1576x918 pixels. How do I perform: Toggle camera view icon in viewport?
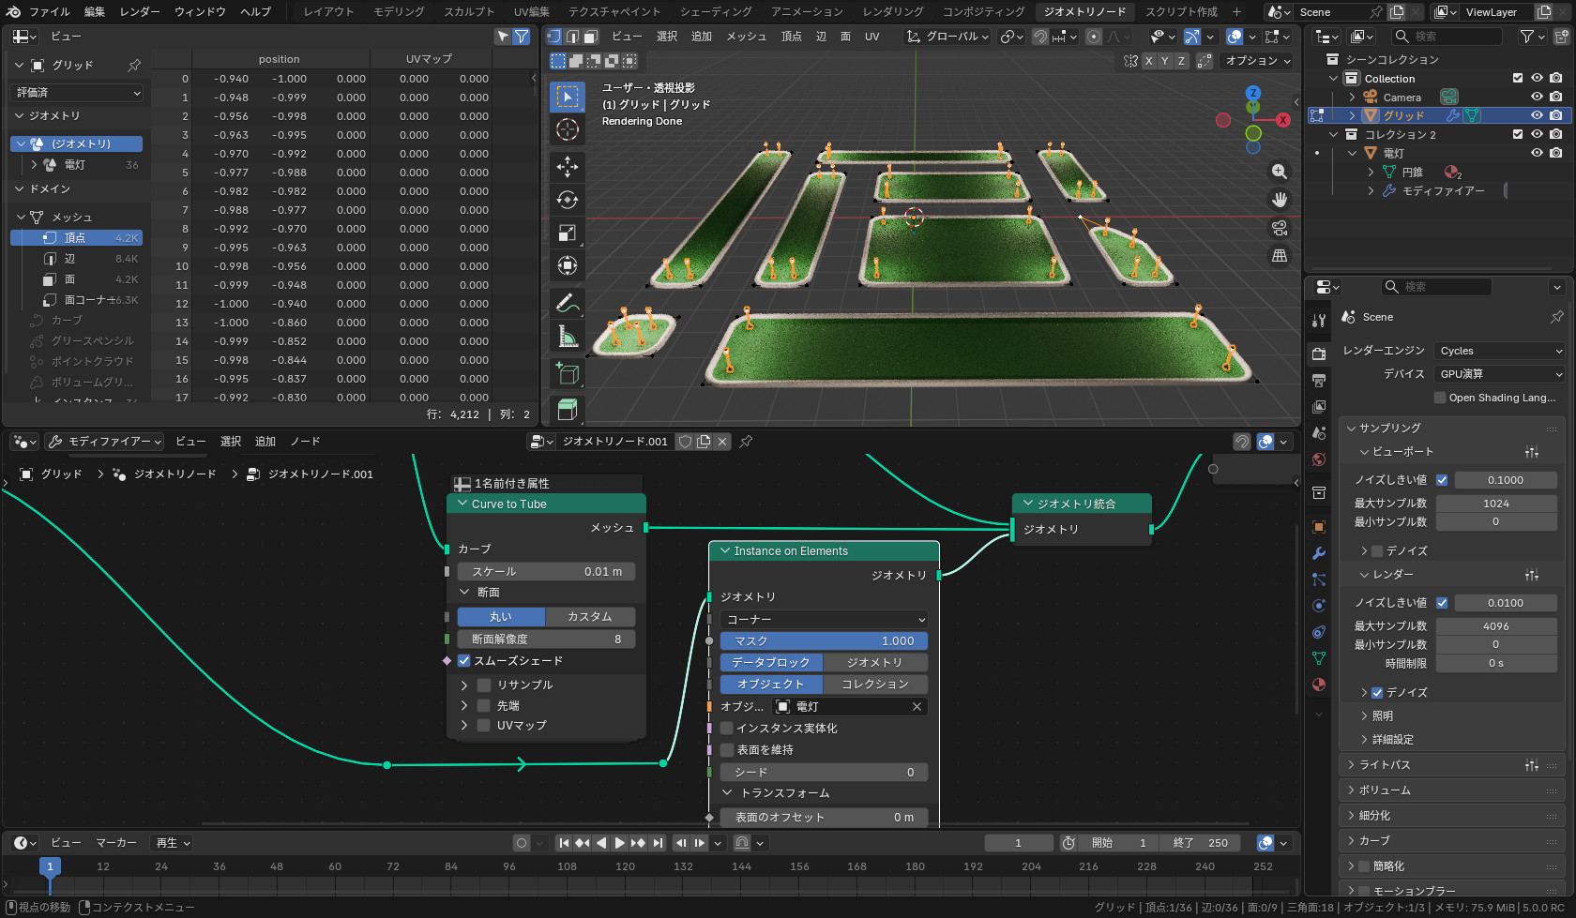(1279, 228)
